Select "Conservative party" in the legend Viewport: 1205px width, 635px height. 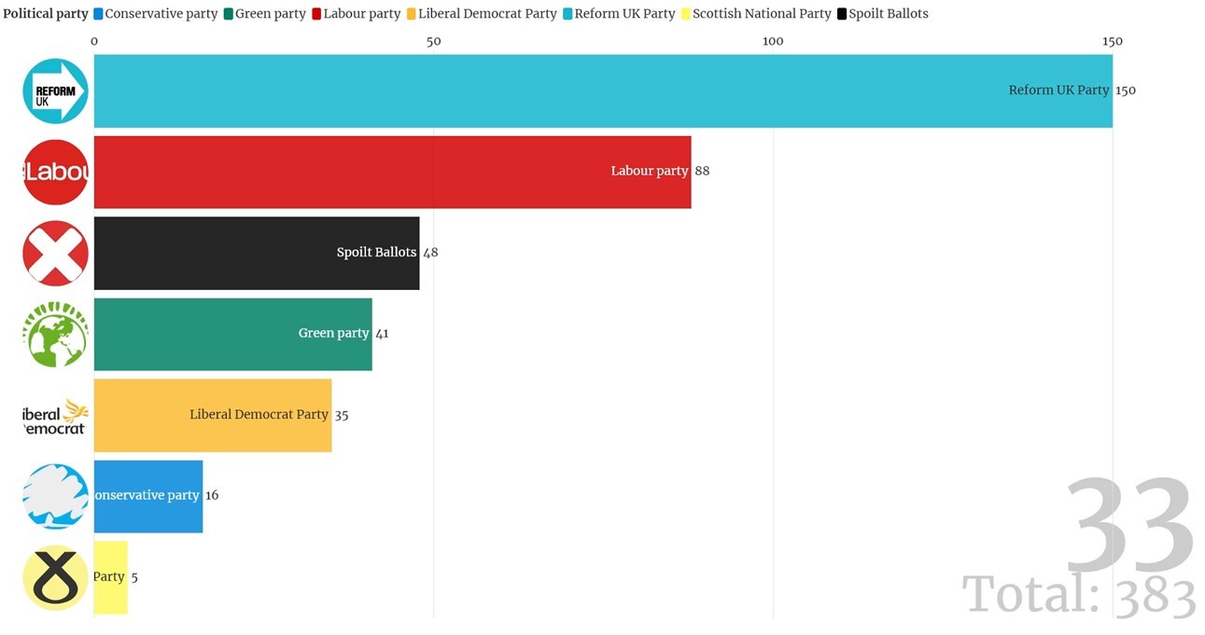(x=161, y=14)
